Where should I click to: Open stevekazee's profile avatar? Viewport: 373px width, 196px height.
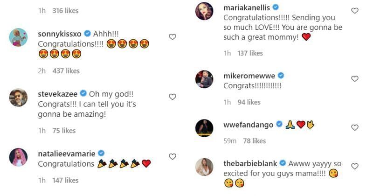pos(18,97)
